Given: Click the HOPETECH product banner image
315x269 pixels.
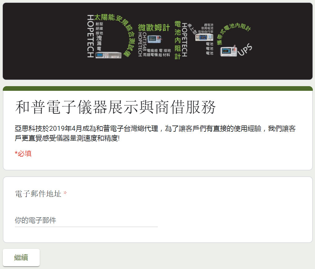Looking at the screenshot, I should pos(157,41).
